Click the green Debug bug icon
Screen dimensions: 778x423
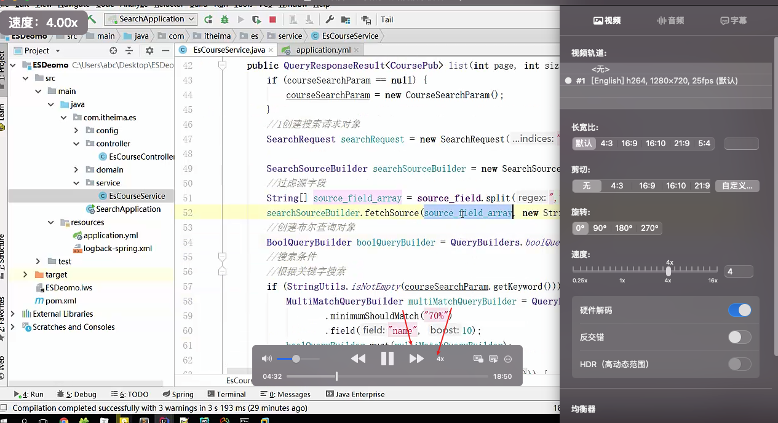point(224,20)
